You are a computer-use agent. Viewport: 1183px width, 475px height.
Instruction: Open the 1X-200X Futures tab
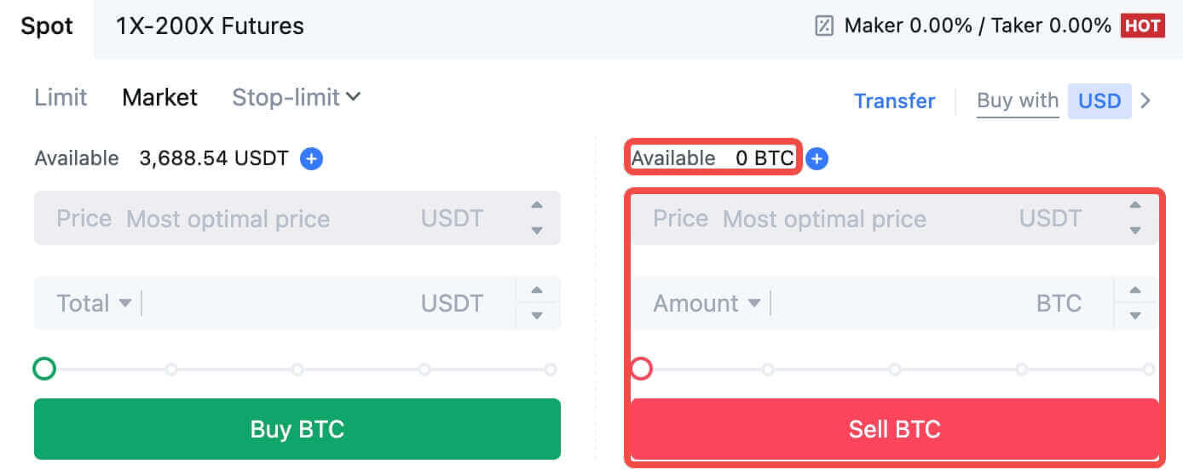(210, 26)
